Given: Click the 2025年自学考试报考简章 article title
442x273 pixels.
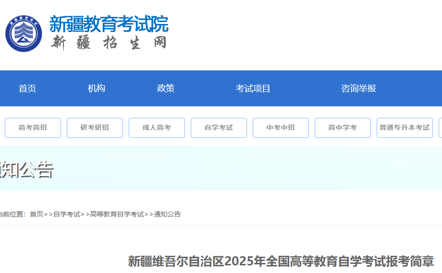Looking at the screenshot, I should 281,262.
